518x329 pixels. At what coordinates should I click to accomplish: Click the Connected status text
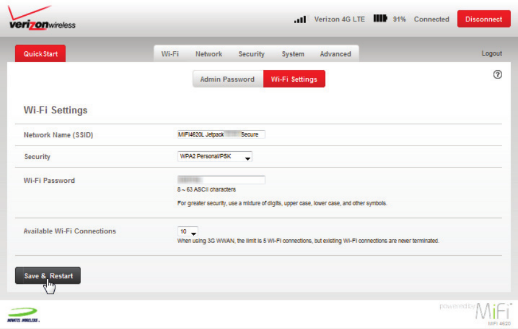click(x=432, y=19)
